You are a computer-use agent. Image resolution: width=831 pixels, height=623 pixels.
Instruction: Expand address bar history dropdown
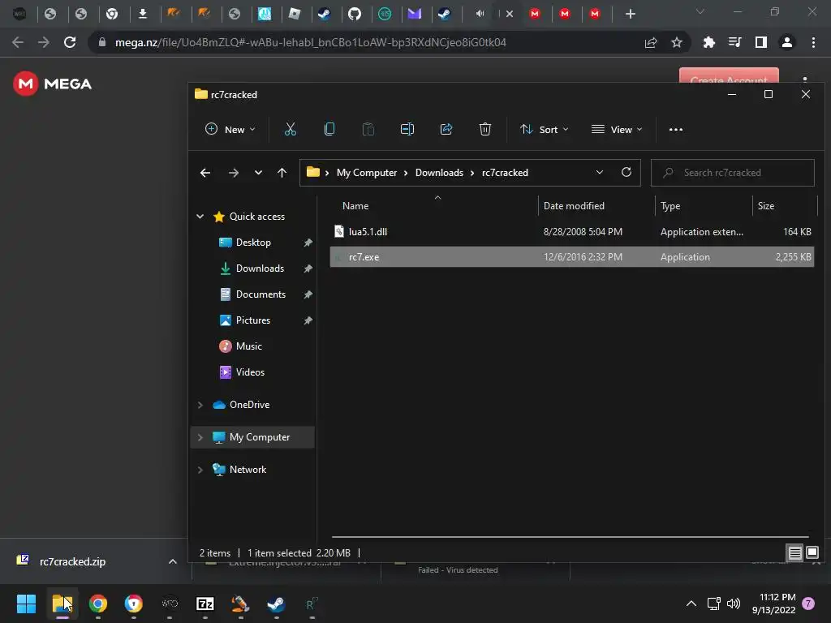600,172
